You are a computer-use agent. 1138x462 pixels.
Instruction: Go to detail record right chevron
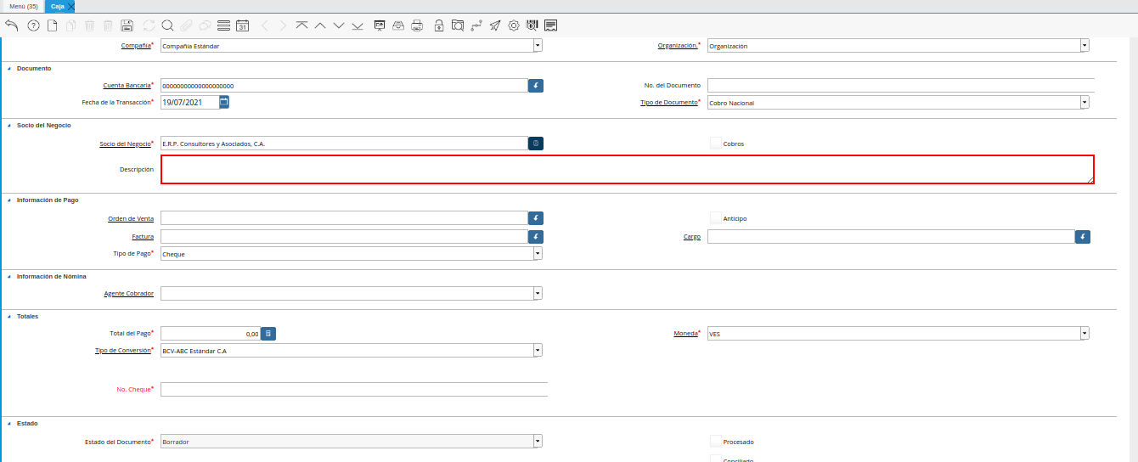(283, 25)
